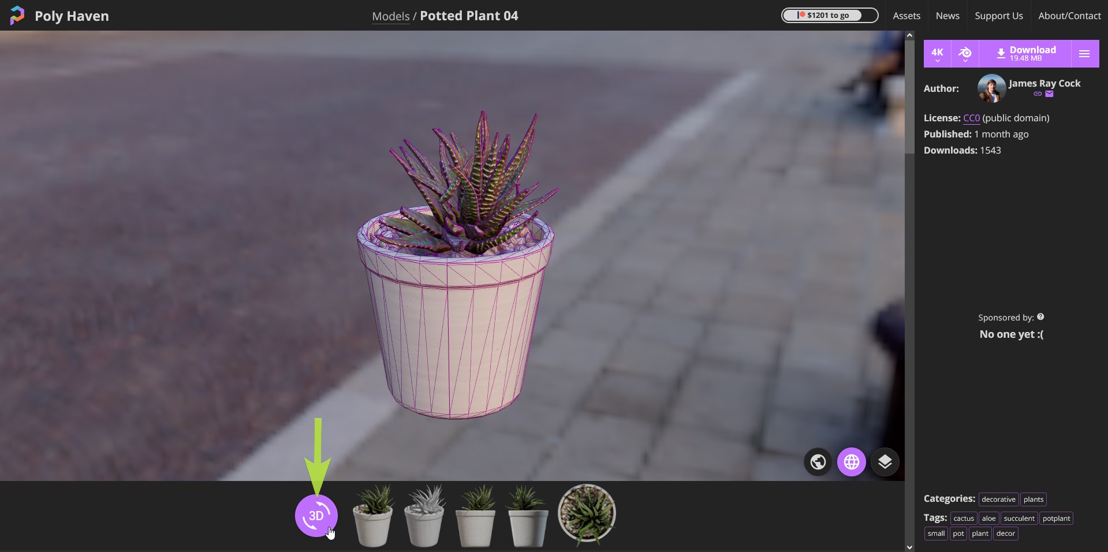Select the Blender format icon in the download bar

pyautogui.click(x=965, y=53)
